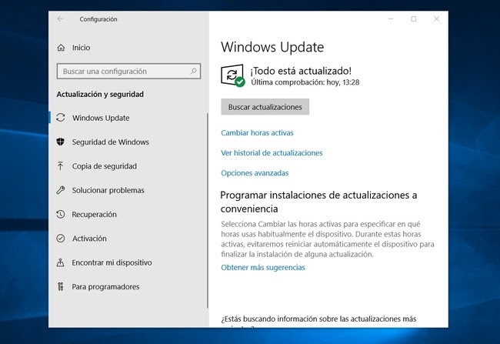The image size is (500, 344).
Task: Open Opciones avanzadas link
Action: point(255,173)
